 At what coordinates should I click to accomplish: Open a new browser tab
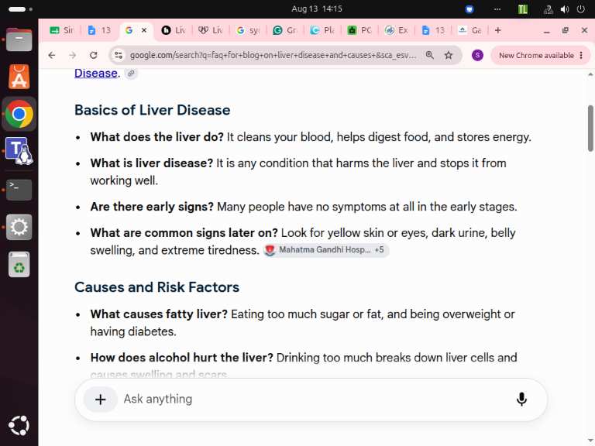tap(498, 30)
